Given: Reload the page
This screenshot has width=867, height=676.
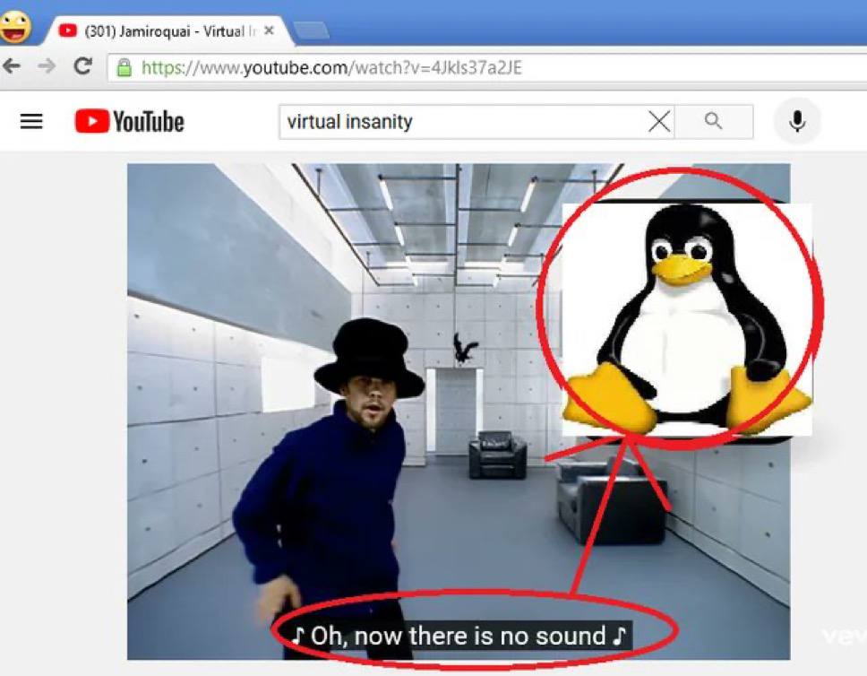Looking at the screenshot, I should tap(82, 66).
